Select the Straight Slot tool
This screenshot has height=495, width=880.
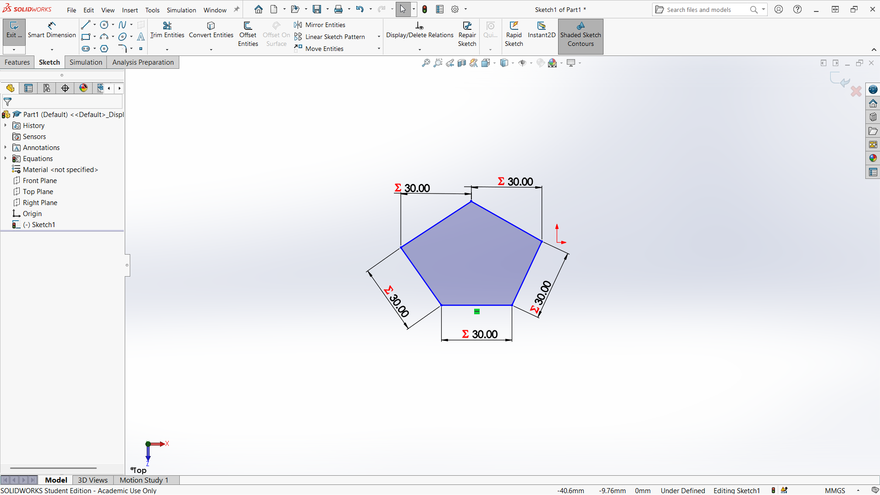pos(86,49)
